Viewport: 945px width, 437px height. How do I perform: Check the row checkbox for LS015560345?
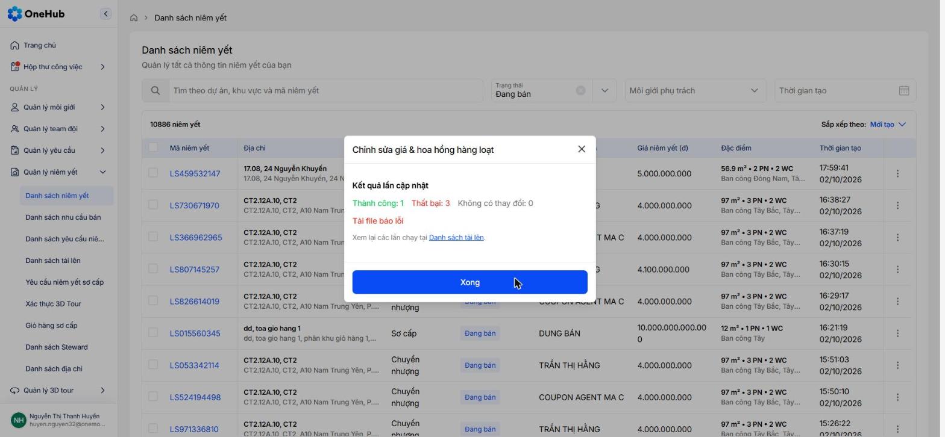[153, 332]
